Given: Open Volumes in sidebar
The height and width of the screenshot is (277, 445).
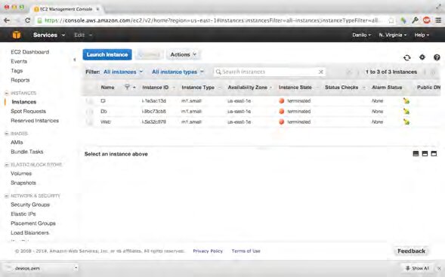Looking at the screenshot, I should 21,174.
